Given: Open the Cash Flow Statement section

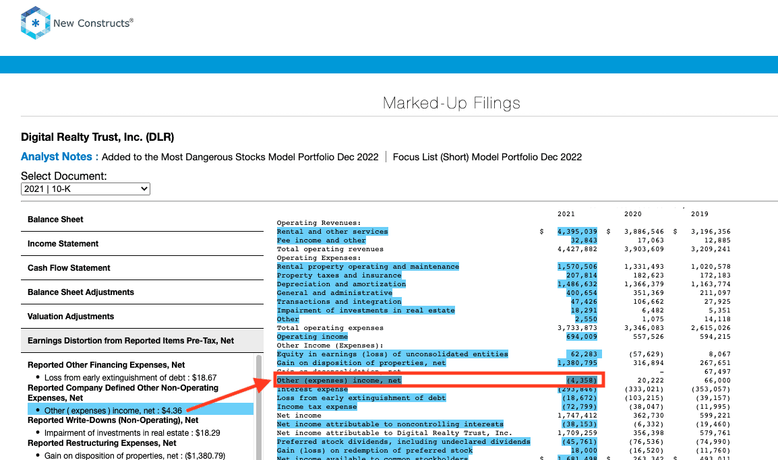Looking at the screenshot, I should (142, 267).
